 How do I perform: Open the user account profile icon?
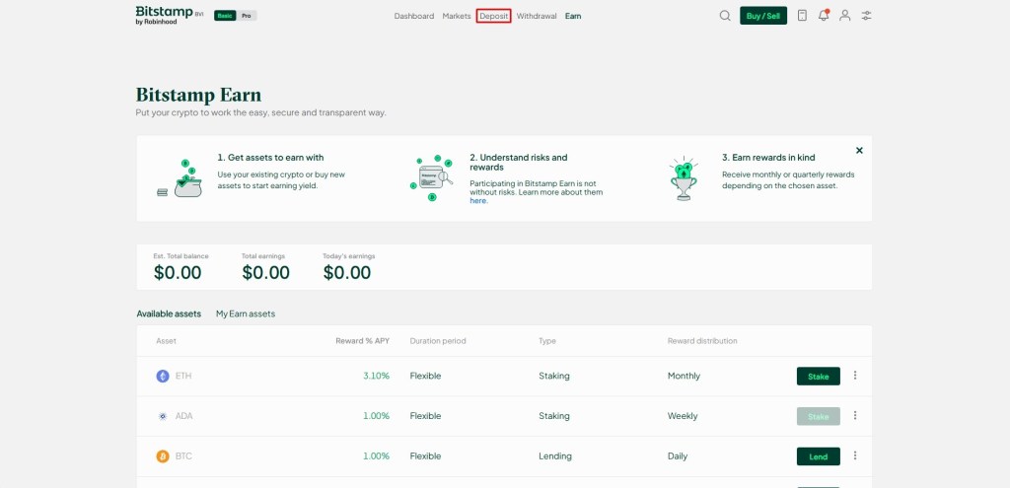click(x=845, y=16)
